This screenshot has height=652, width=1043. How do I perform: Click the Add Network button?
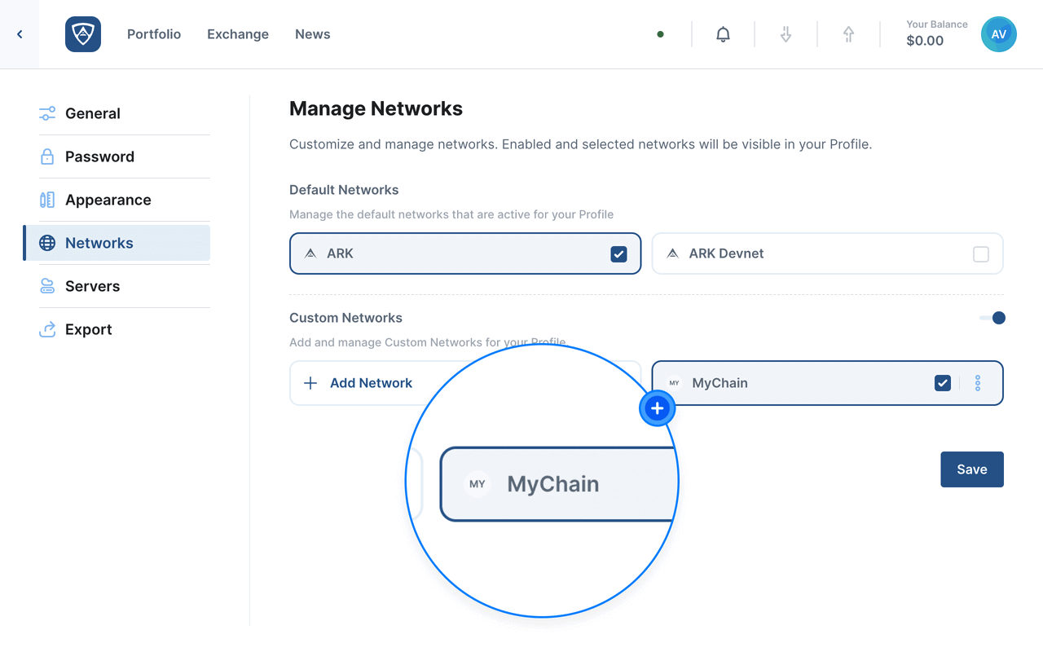(x=359, y=383)
